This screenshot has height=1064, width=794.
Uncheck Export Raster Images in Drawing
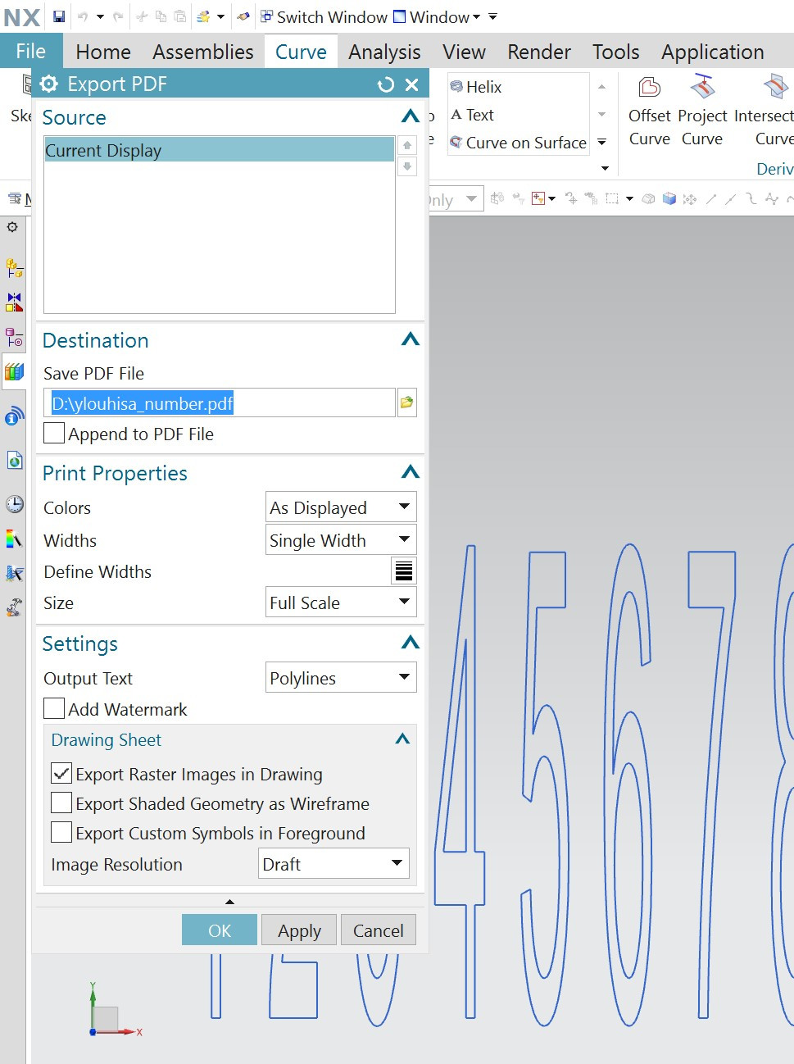[61, 774]
